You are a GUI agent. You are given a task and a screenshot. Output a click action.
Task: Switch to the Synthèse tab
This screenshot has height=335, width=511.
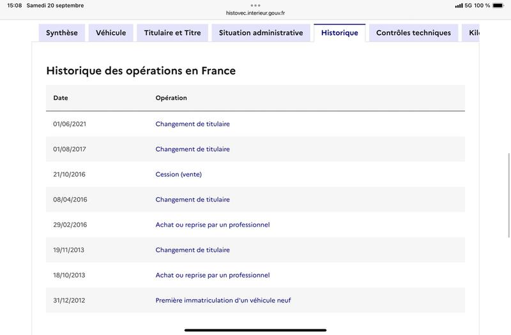coord(62,33)
